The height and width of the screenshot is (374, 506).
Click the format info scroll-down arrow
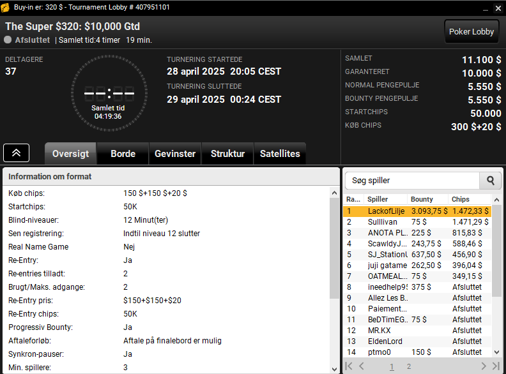pos(334,369)
